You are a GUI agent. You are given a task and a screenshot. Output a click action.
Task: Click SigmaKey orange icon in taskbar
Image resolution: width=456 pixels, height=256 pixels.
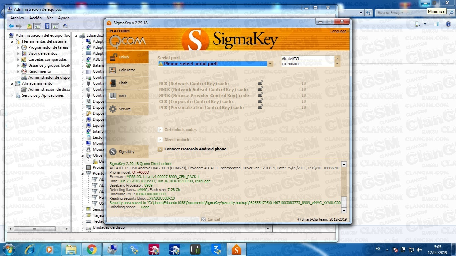coord(236,249)
